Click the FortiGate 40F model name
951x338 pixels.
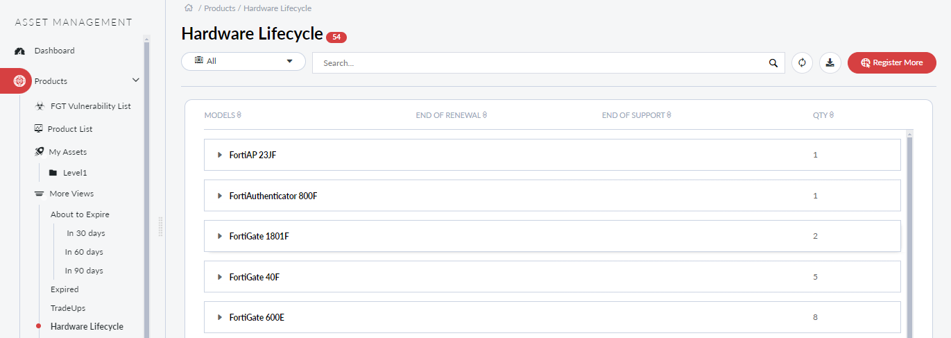(254, 277)
